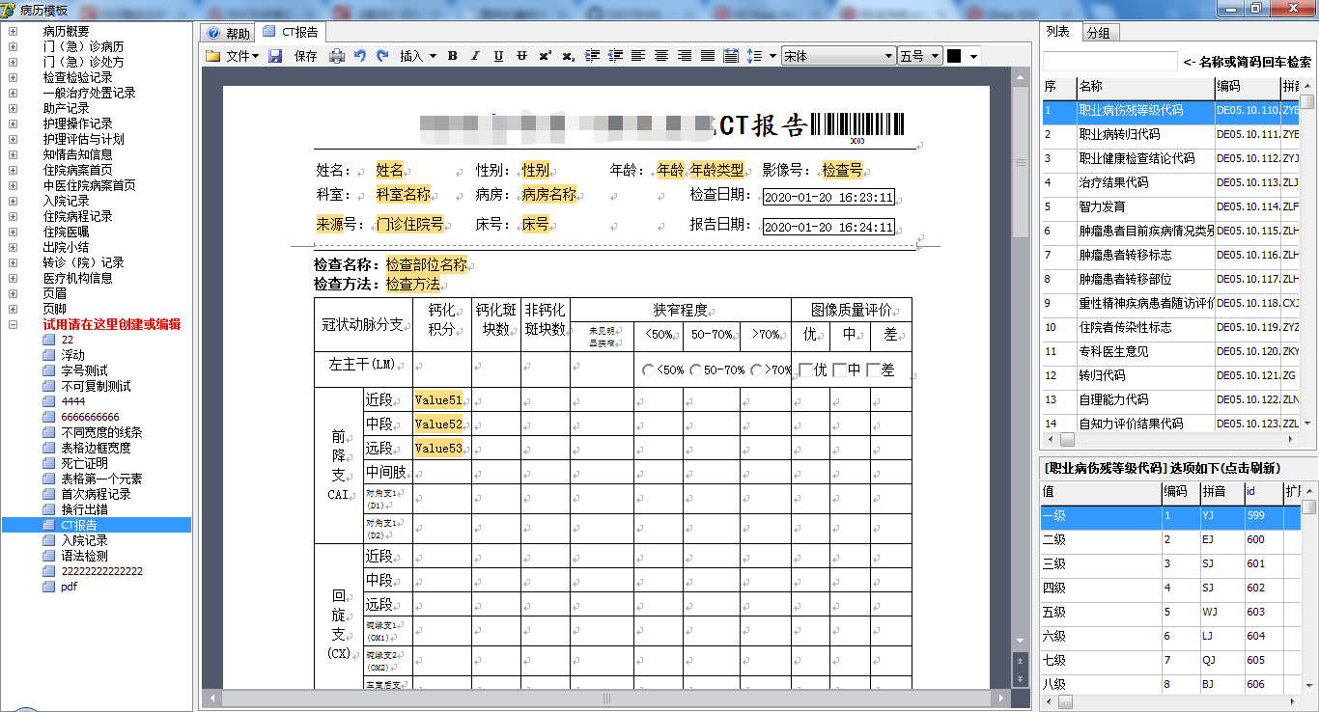The image size is (1319, 712).
Task: Toggle italic formatting
Action: [x=475, y=56]
